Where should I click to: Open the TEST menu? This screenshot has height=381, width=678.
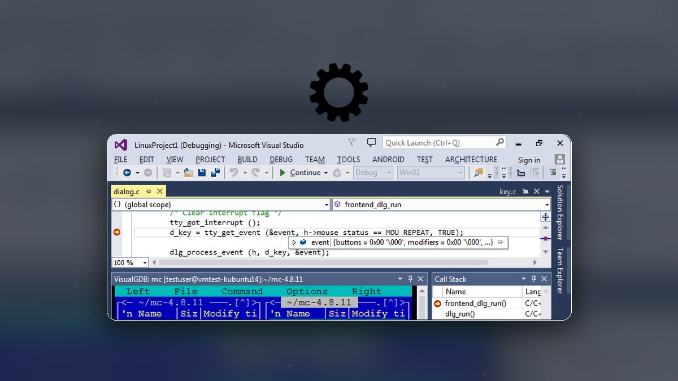(x=425, y=160)
